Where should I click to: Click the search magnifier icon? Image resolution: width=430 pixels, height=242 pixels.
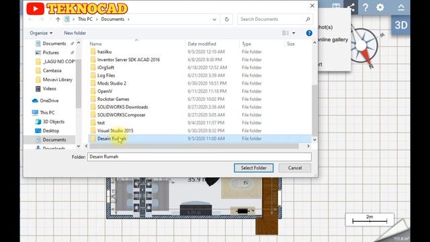point(308,19)
